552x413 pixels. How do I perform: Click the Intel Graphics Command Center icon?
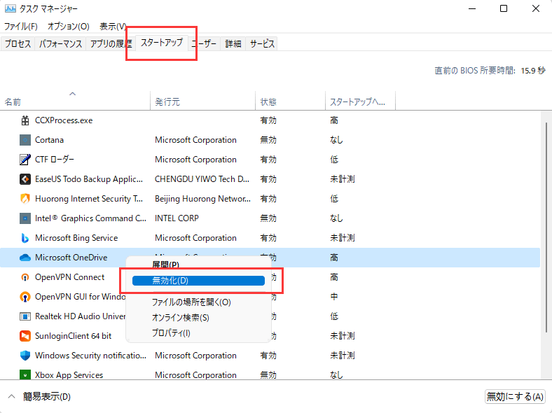point(25,218)
